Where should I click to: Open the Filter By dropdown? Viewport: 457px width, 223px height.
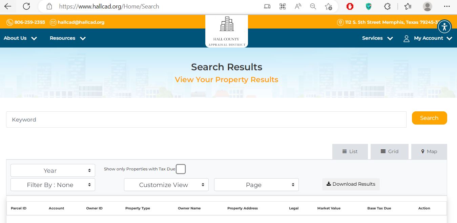[x=53, y=185]
